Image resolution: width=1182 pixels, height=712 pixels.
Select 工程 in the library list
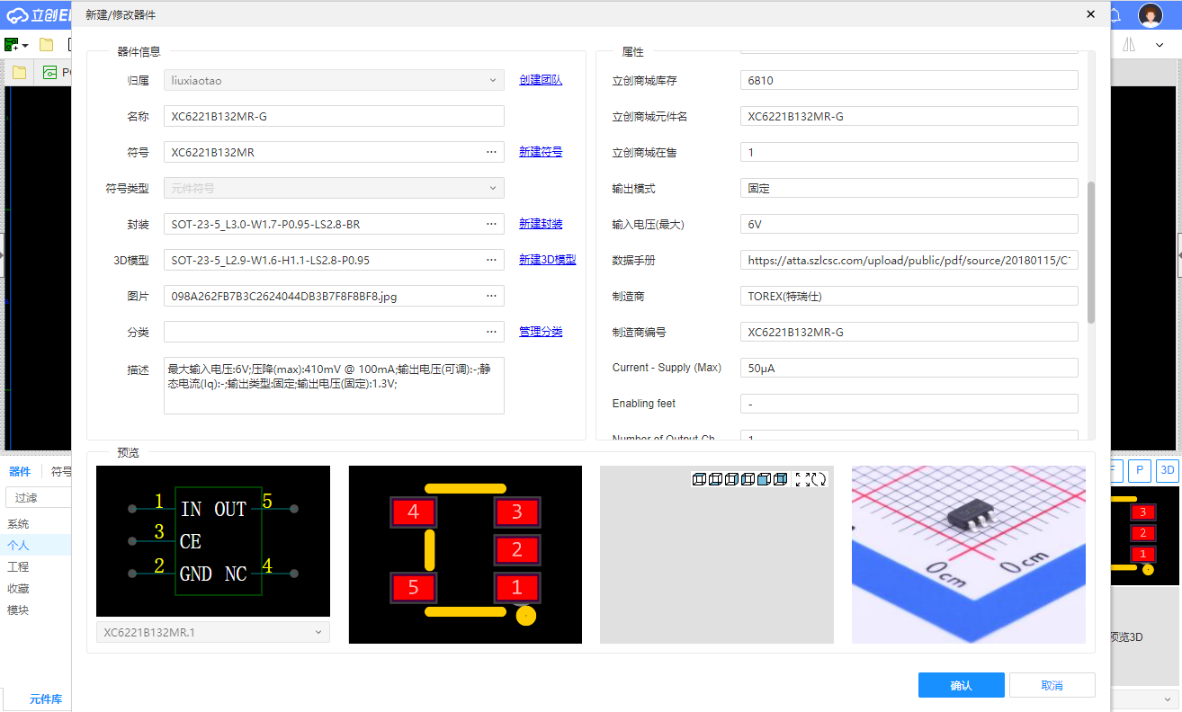[x=18, y=567]
